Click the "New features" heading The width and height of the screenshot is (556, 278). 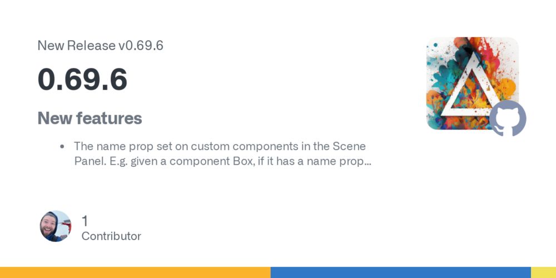click(90, 118)
